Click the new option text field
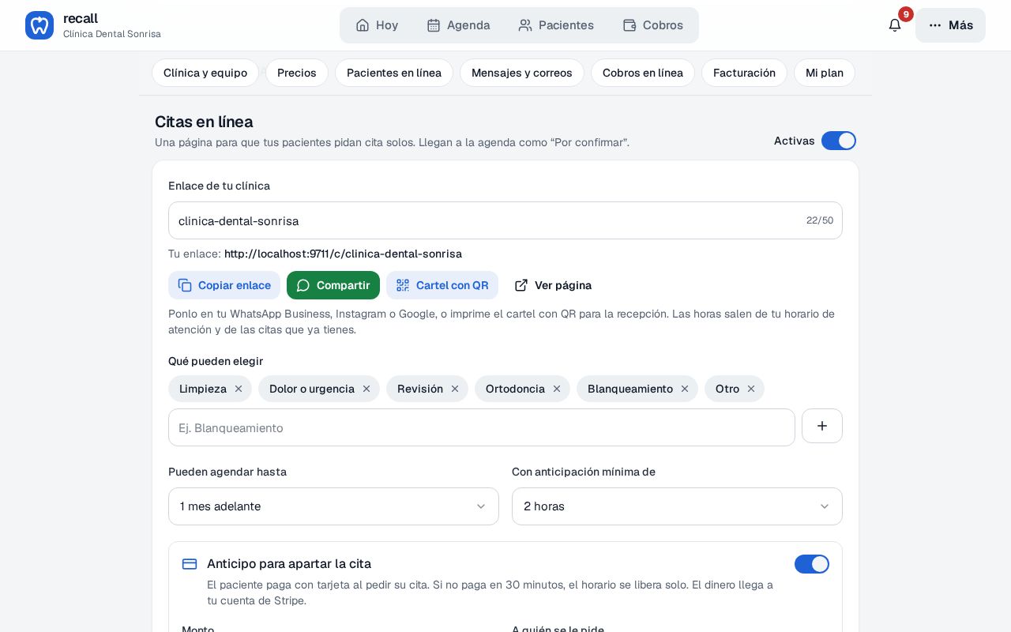Screen dimensions: 1011x632 point(482,427)
